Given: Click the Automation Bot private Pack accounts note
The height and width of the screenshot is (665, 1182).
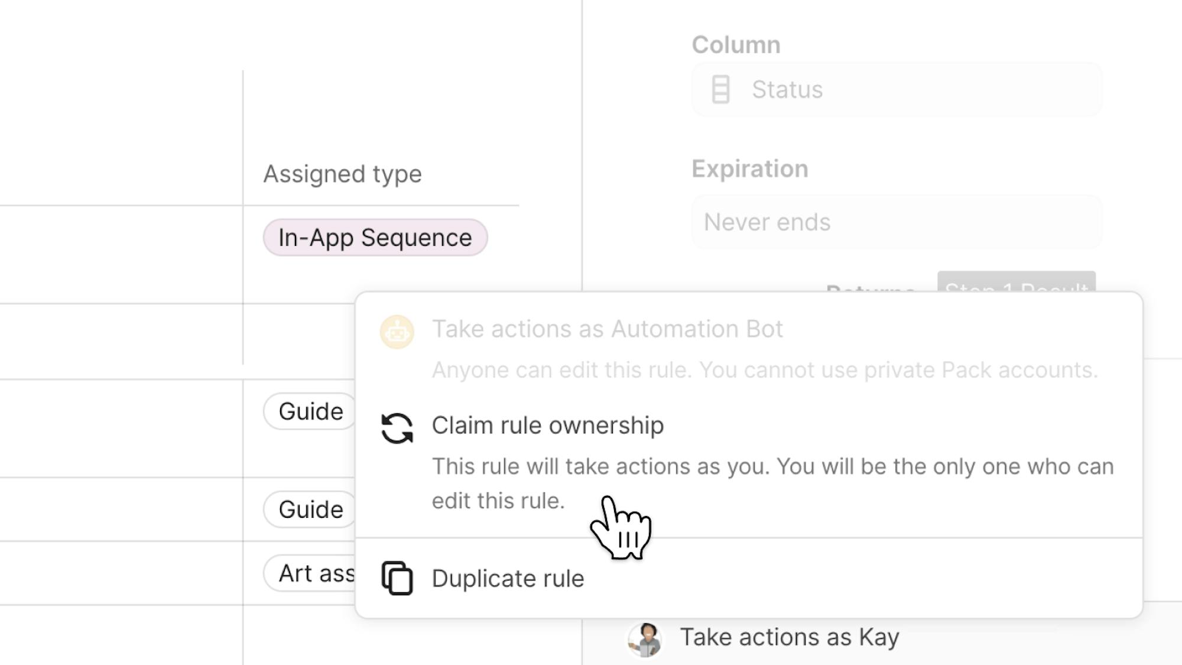Looking at the screenshot, I should pos(764,370).
